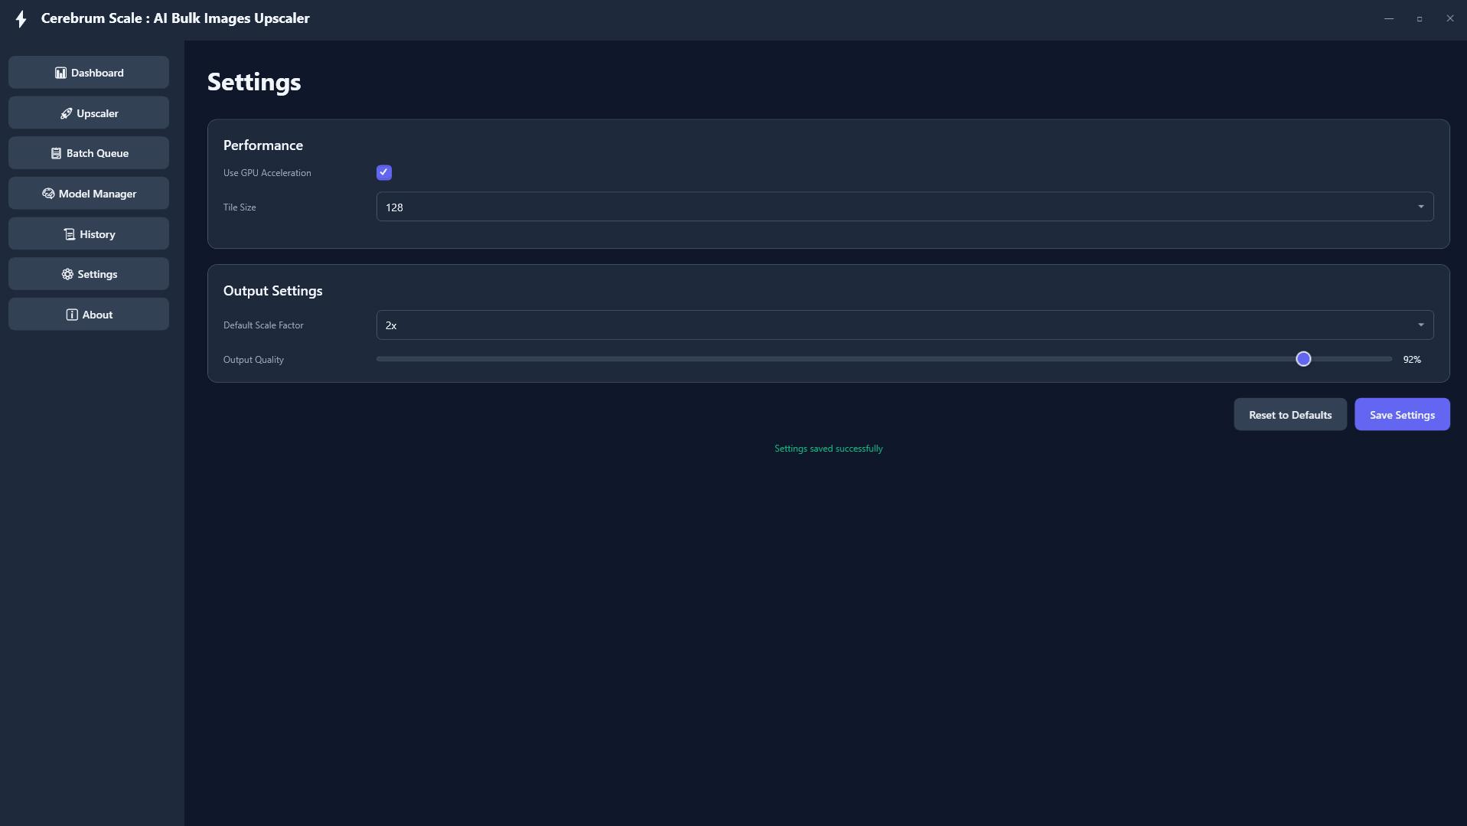This screenshot has width=1467, height=826.
Task: Click the Use GPU Acceleration label
Action: [267, 173]
